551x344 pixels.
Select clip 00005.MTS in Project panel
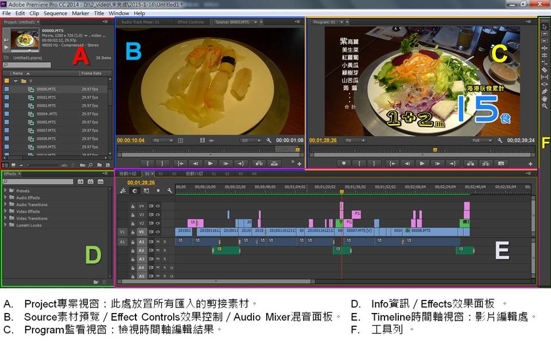point(46,122)
